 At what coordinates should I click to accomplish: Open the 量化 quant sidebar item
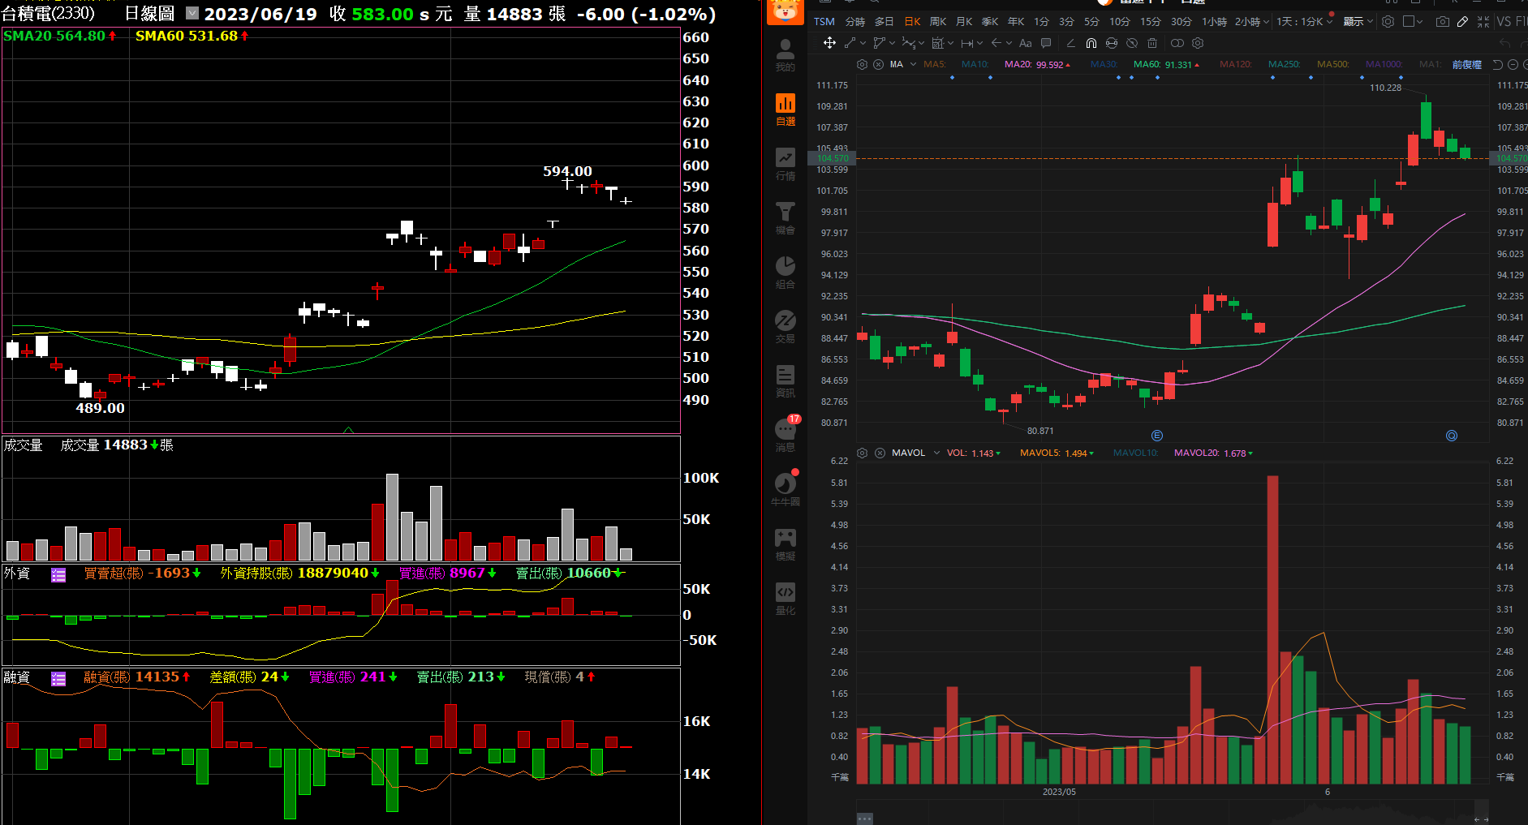[786, 599]
